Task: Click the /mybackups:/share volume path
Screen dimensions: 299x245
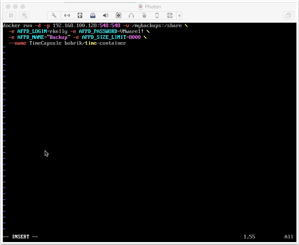Action: click(157, 26)
